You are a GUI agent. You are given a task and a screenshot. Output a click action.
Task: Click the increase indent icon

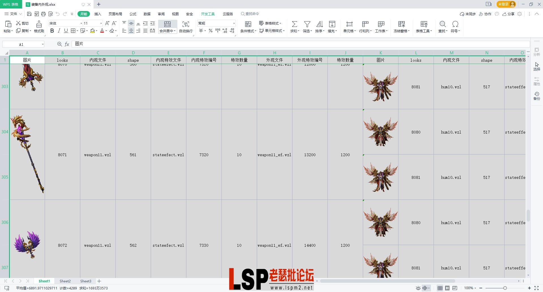152,23
